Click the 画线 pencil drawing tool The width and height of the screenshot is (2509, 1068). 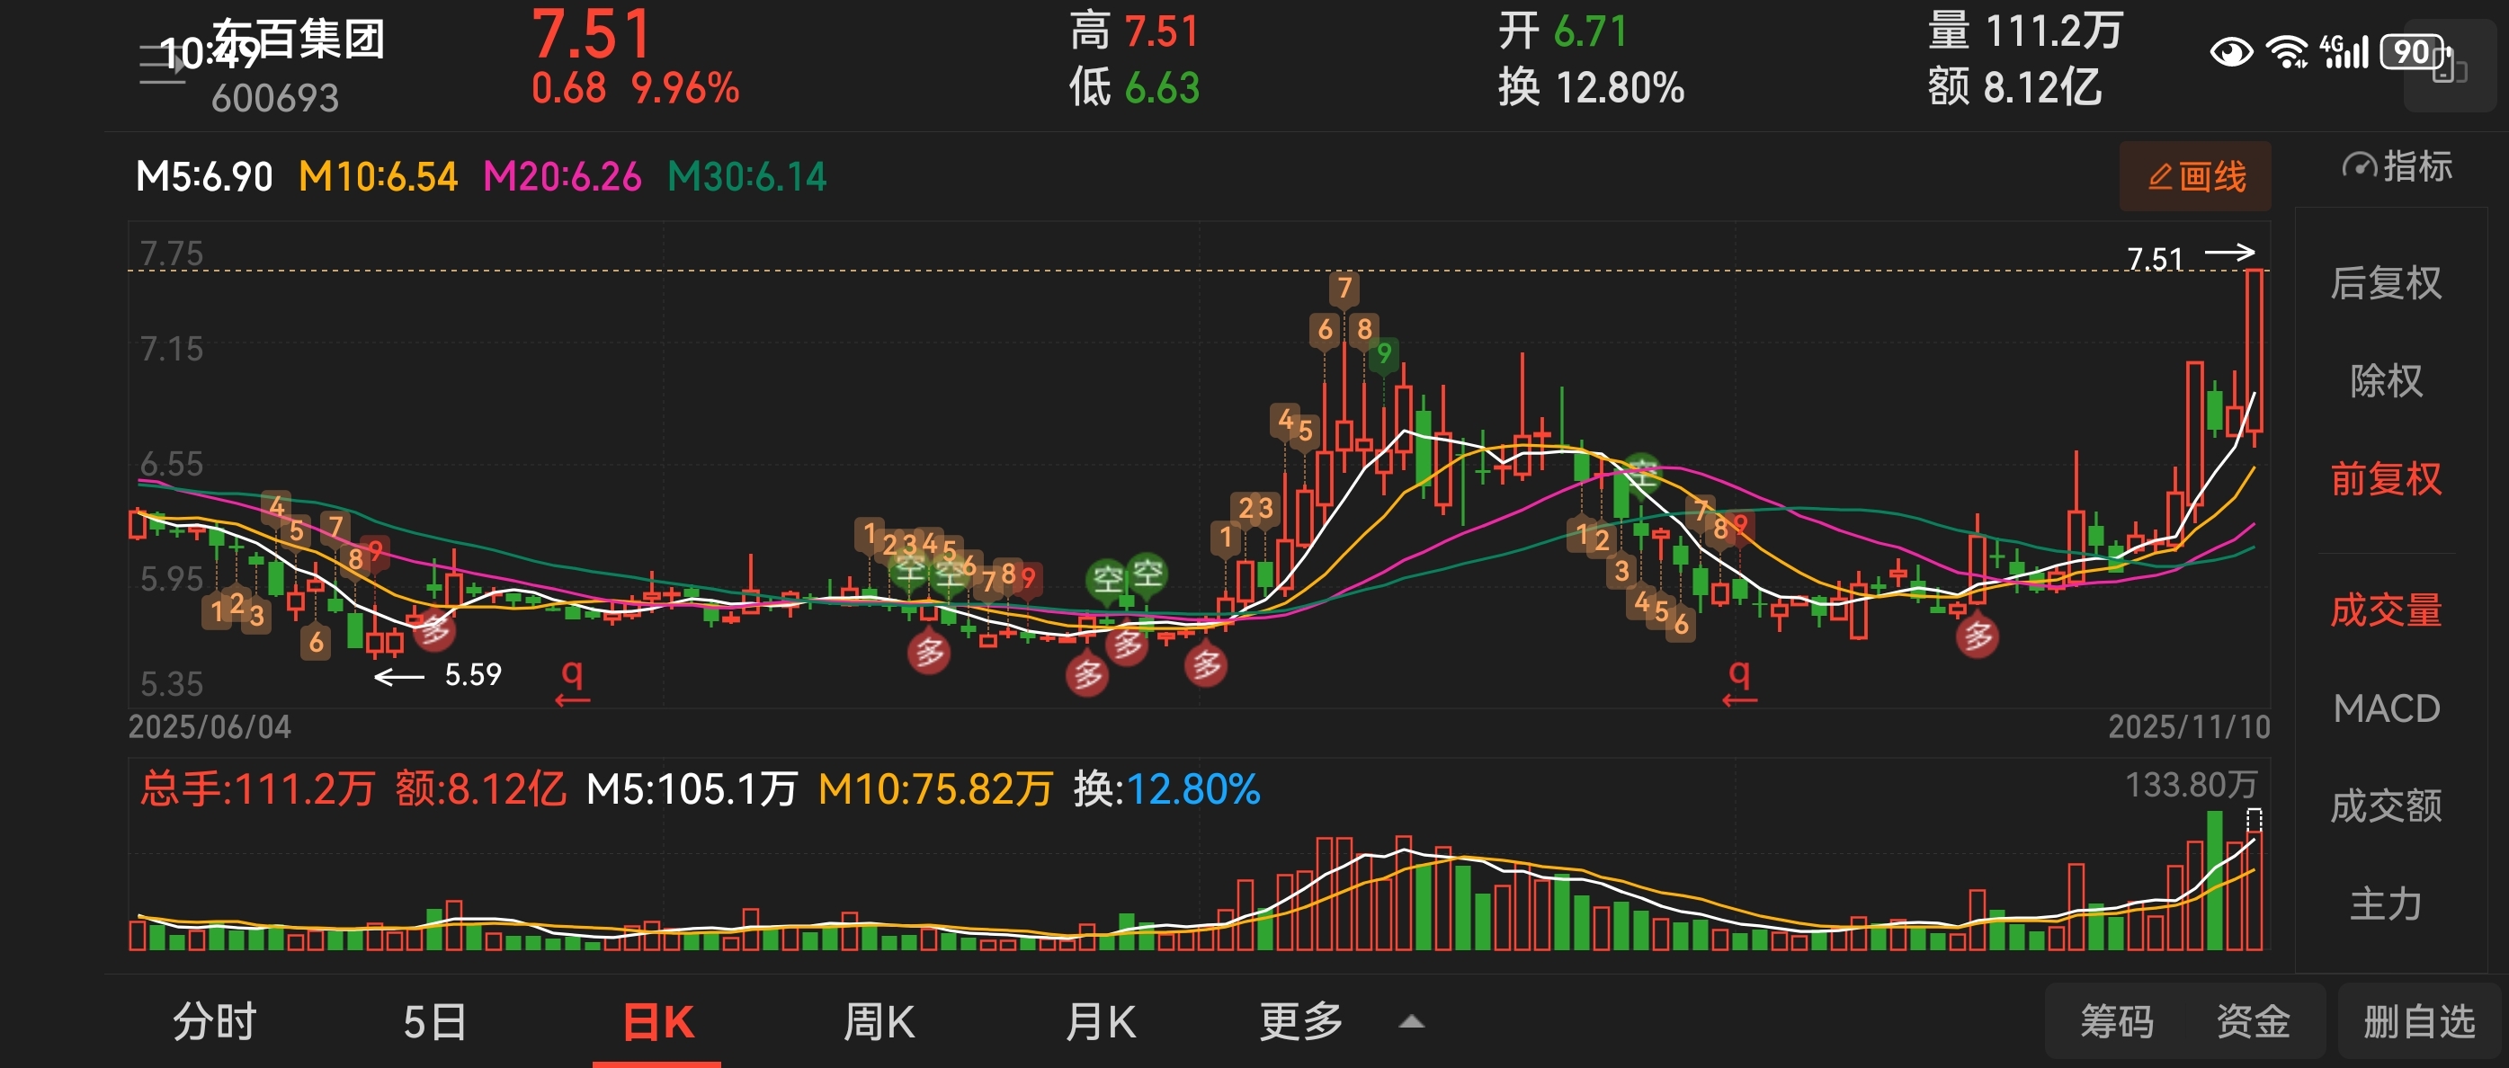[x=2194, y=177]
